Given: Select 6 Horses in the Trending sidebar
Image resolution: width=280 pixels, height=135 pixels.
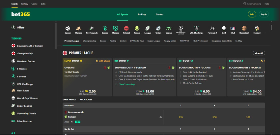Looking at the screenshot, I should coord(22,69).
